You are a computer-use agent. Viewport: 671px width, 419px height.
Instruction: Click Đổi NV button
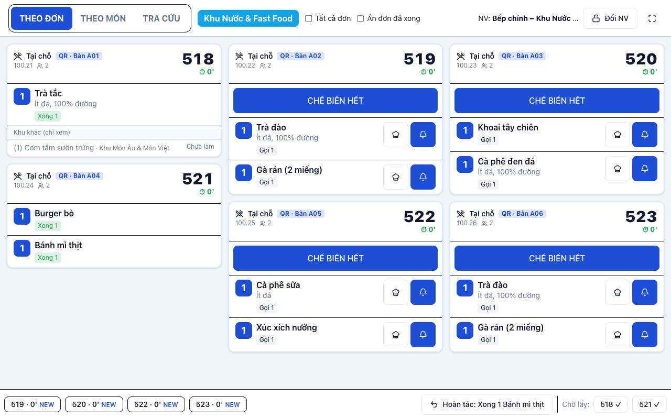[610, 18]
